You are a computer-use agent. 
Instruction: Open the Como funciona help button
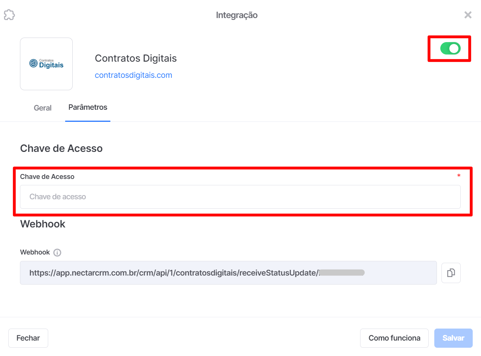pos(394,338)
